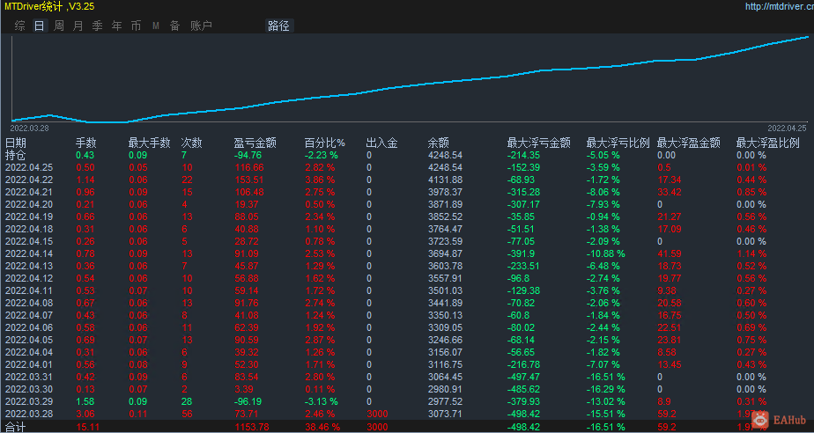Open the 月 monthly tab
Screen dimensions: 814x433
(78, 26)
